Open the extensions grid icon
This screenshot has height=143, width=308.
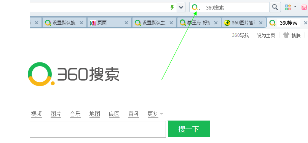click(288, 7)
